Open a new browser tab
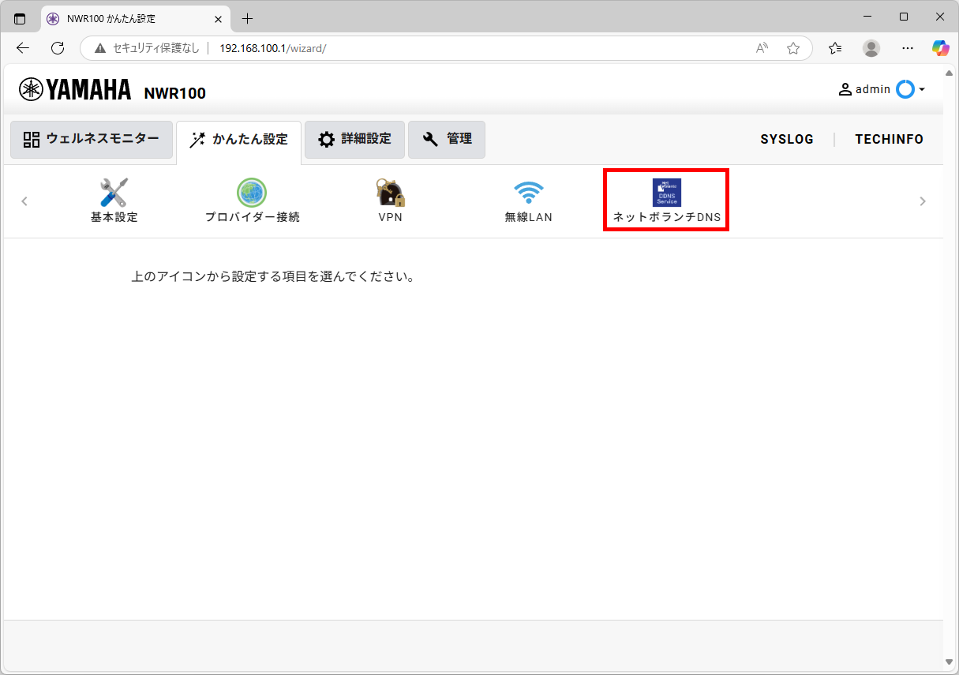This screenshot has width=959, height=675. (247, 18)
